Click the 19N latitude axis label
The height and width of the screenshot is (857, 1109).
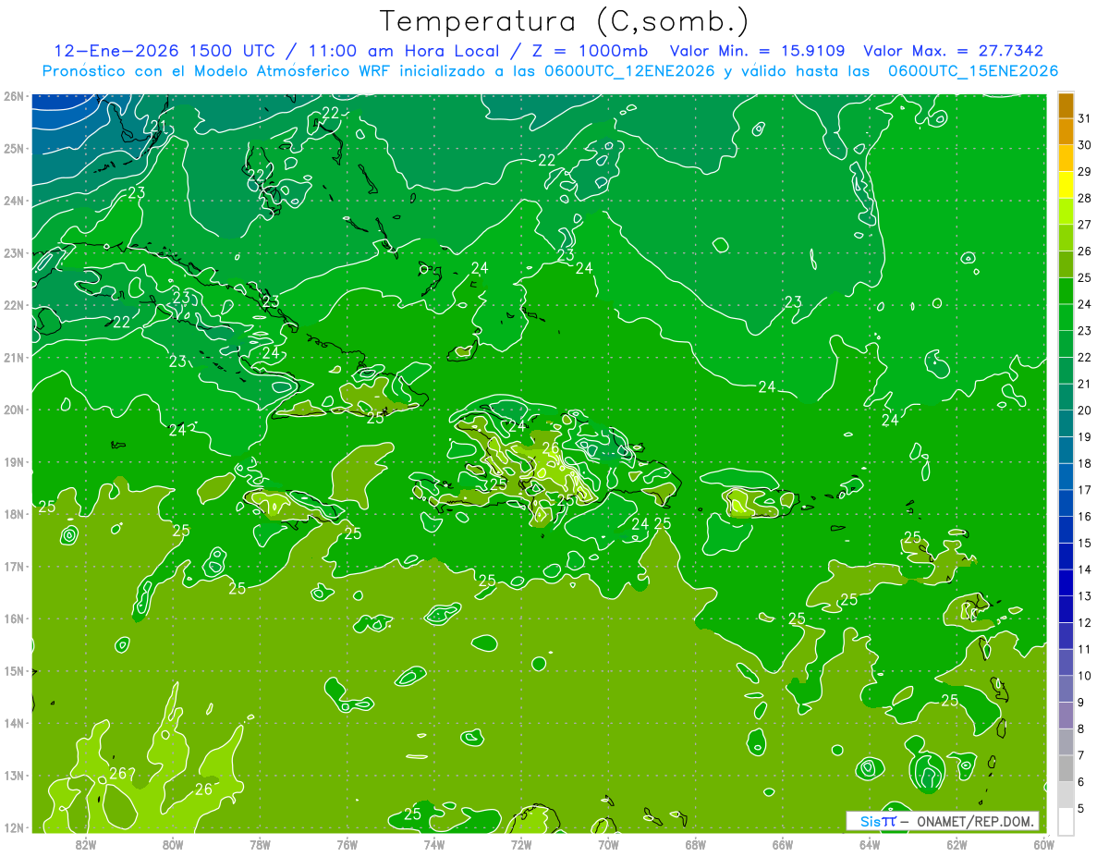pos(13,461)
